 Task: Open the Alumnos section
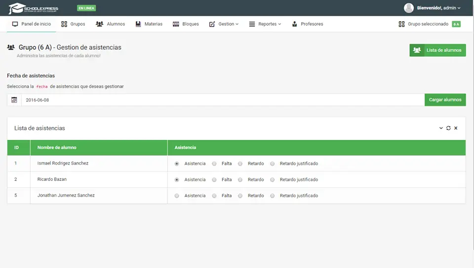click(x=110, y=24)
